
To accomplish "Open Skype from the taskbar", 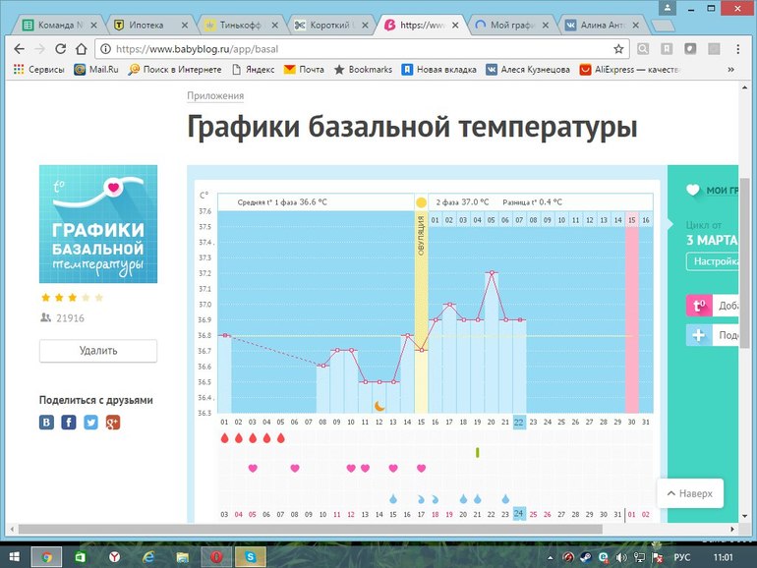I will [252, 556].
